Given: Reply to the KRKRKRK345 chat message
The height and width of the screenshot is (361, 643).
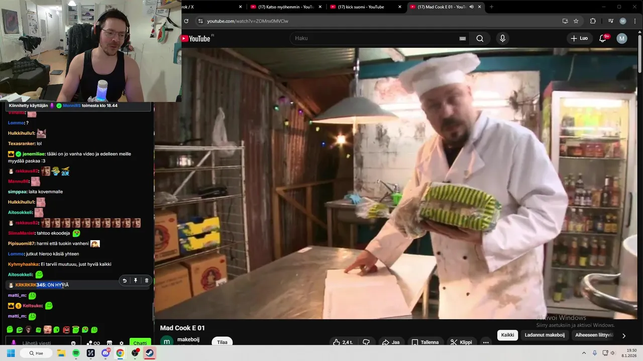Looking at the screenshot, I should (x=125, y=281).
